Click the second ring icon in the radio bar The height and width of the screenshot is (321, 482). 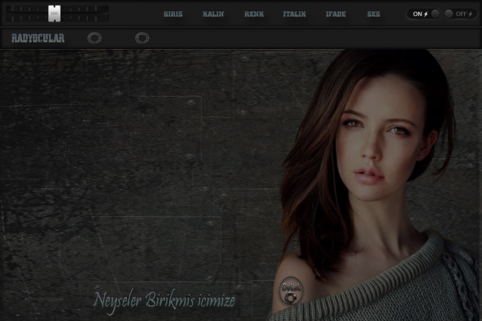pos(142,38)
